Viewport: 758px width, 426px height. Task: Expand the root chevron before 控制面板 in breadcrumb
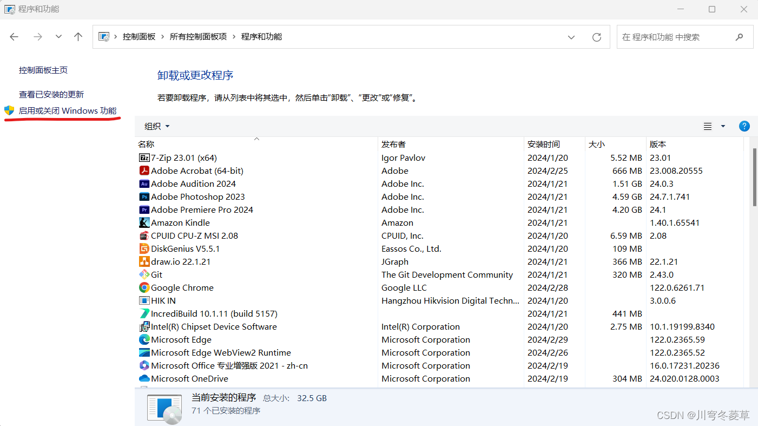(x=116, y=37)
